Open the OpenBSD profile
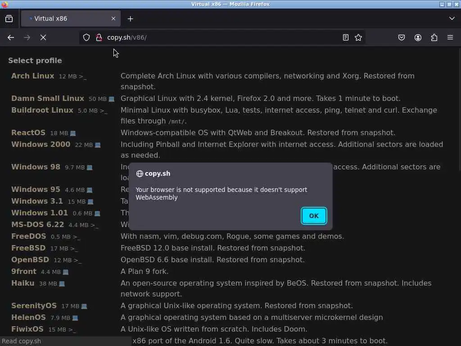Screen dimensions: 461x346 point(30,260)
